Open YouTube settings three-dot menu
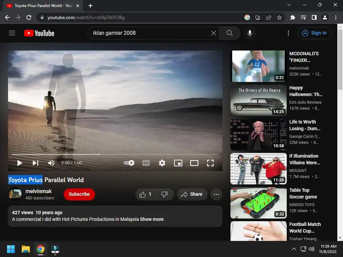 (288, 33)
